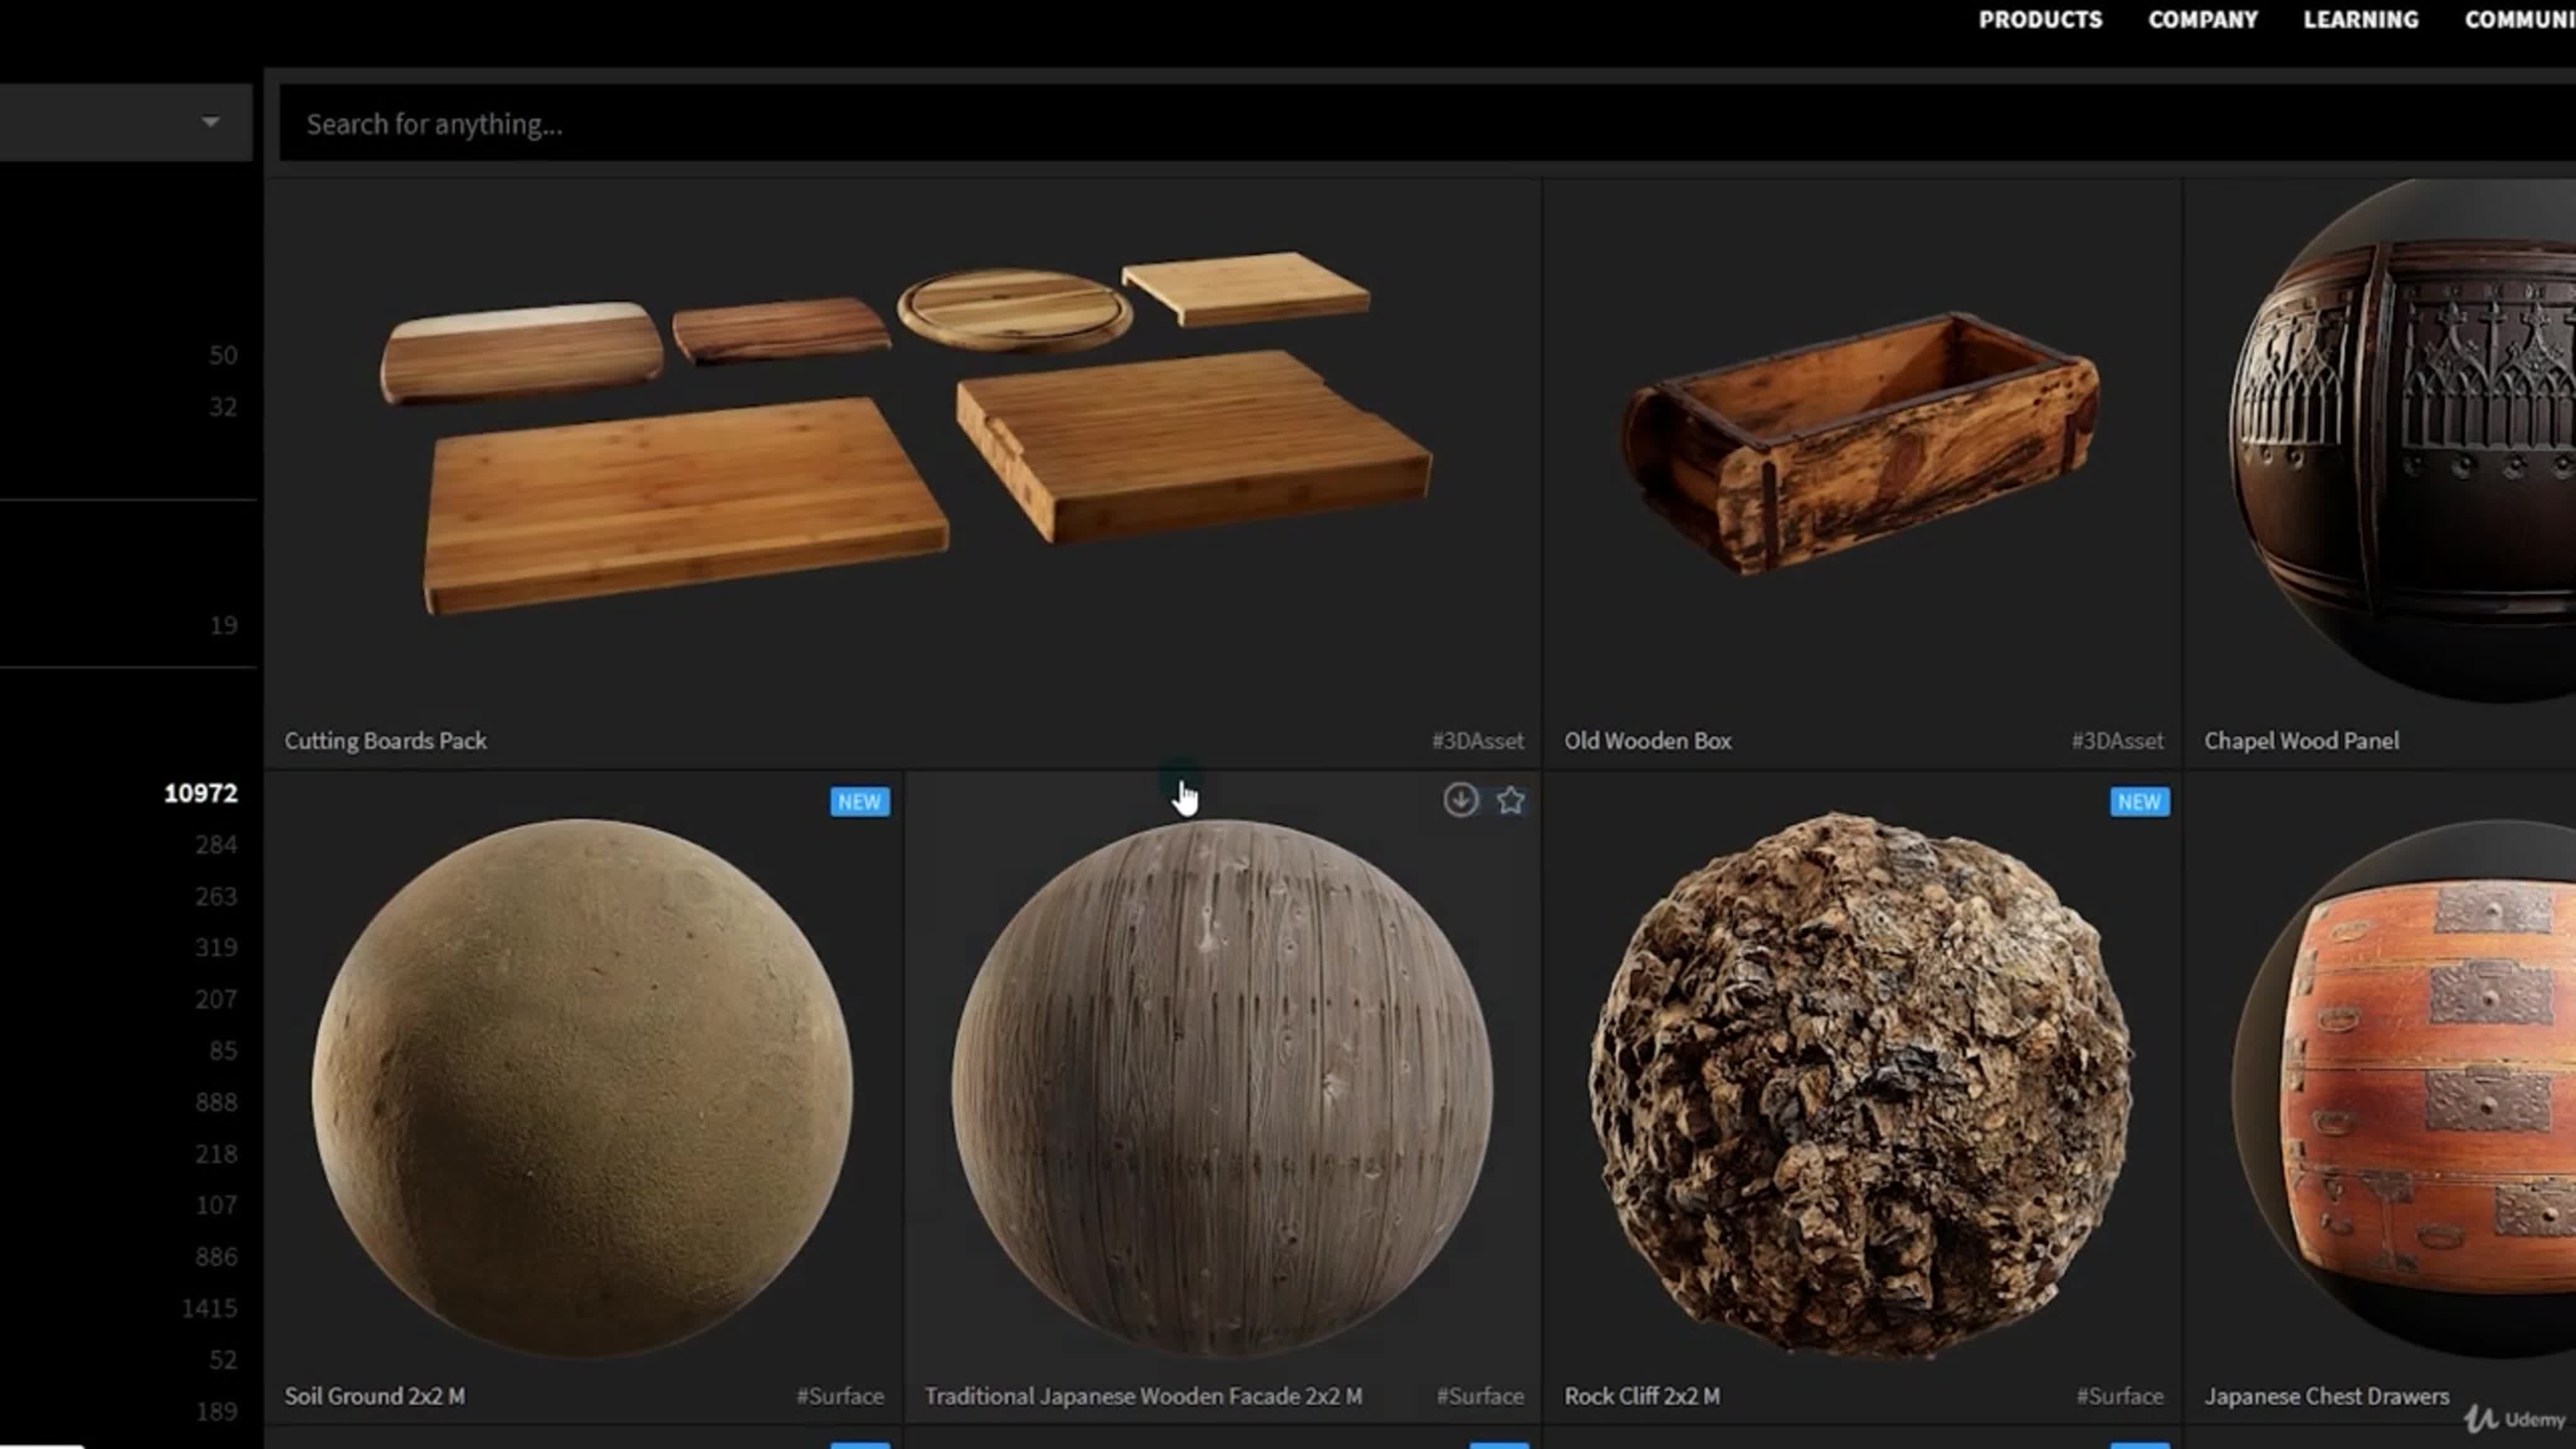This screenshot has width=2576, height=1449.
Task: Select the sidebar count 319
Action: [216, 948]
